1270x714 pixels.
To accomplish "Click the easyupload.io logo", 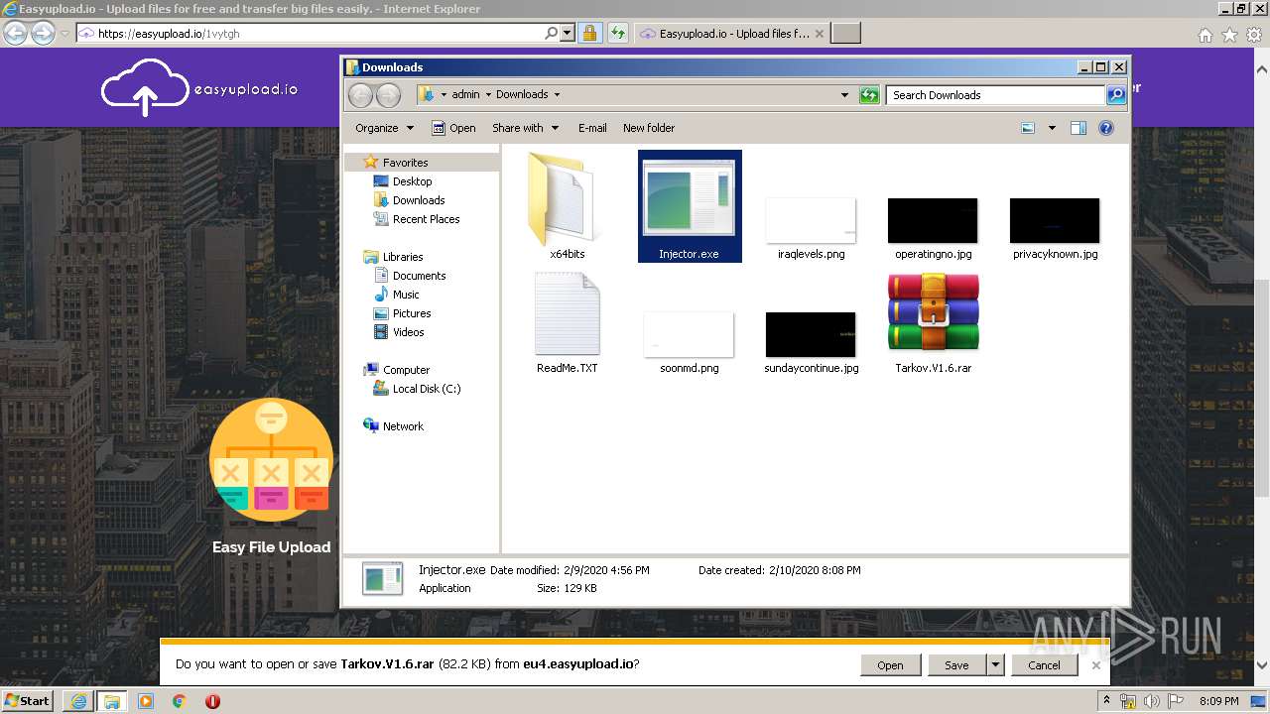I will point(199,87).
